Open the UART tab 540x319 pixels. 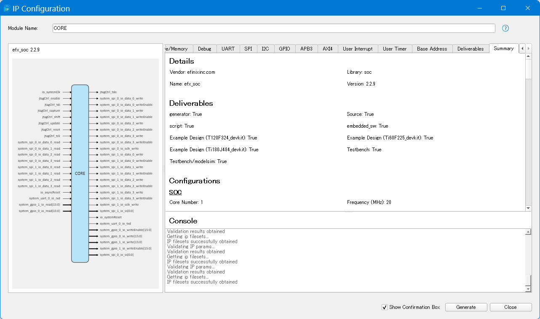point(228,49)
